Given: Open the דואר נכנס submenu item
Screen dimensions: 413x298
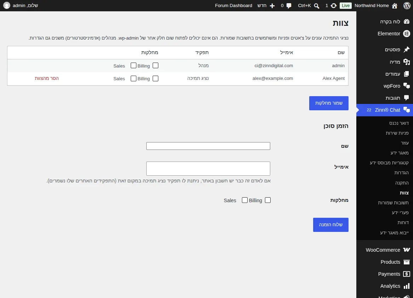Looking at the screenshot, I should [x=399, y=123].
